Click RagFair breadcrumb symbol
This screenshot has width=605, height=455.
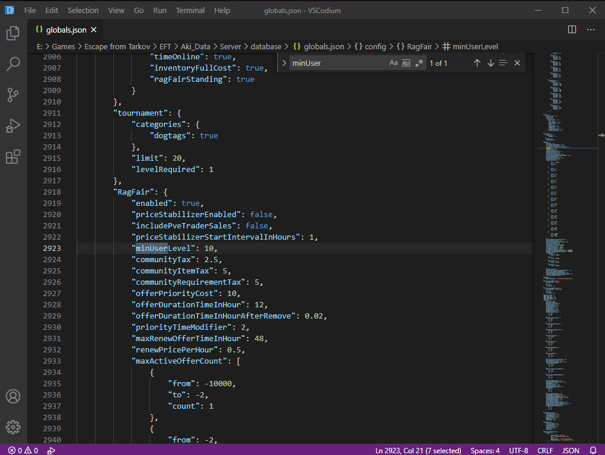(415, 47)
